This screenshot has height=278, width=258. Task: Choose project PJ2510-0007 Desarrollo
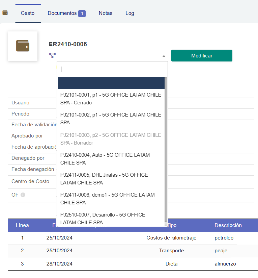pyautogui.click(x=111, y=219)
